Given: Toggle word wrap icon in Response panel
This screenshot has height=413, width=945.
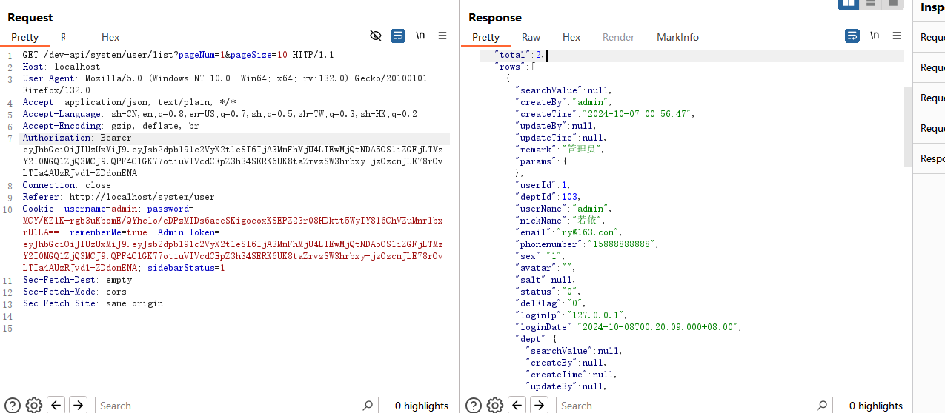Looking at the screenshot, I should [x=852, y=36].
